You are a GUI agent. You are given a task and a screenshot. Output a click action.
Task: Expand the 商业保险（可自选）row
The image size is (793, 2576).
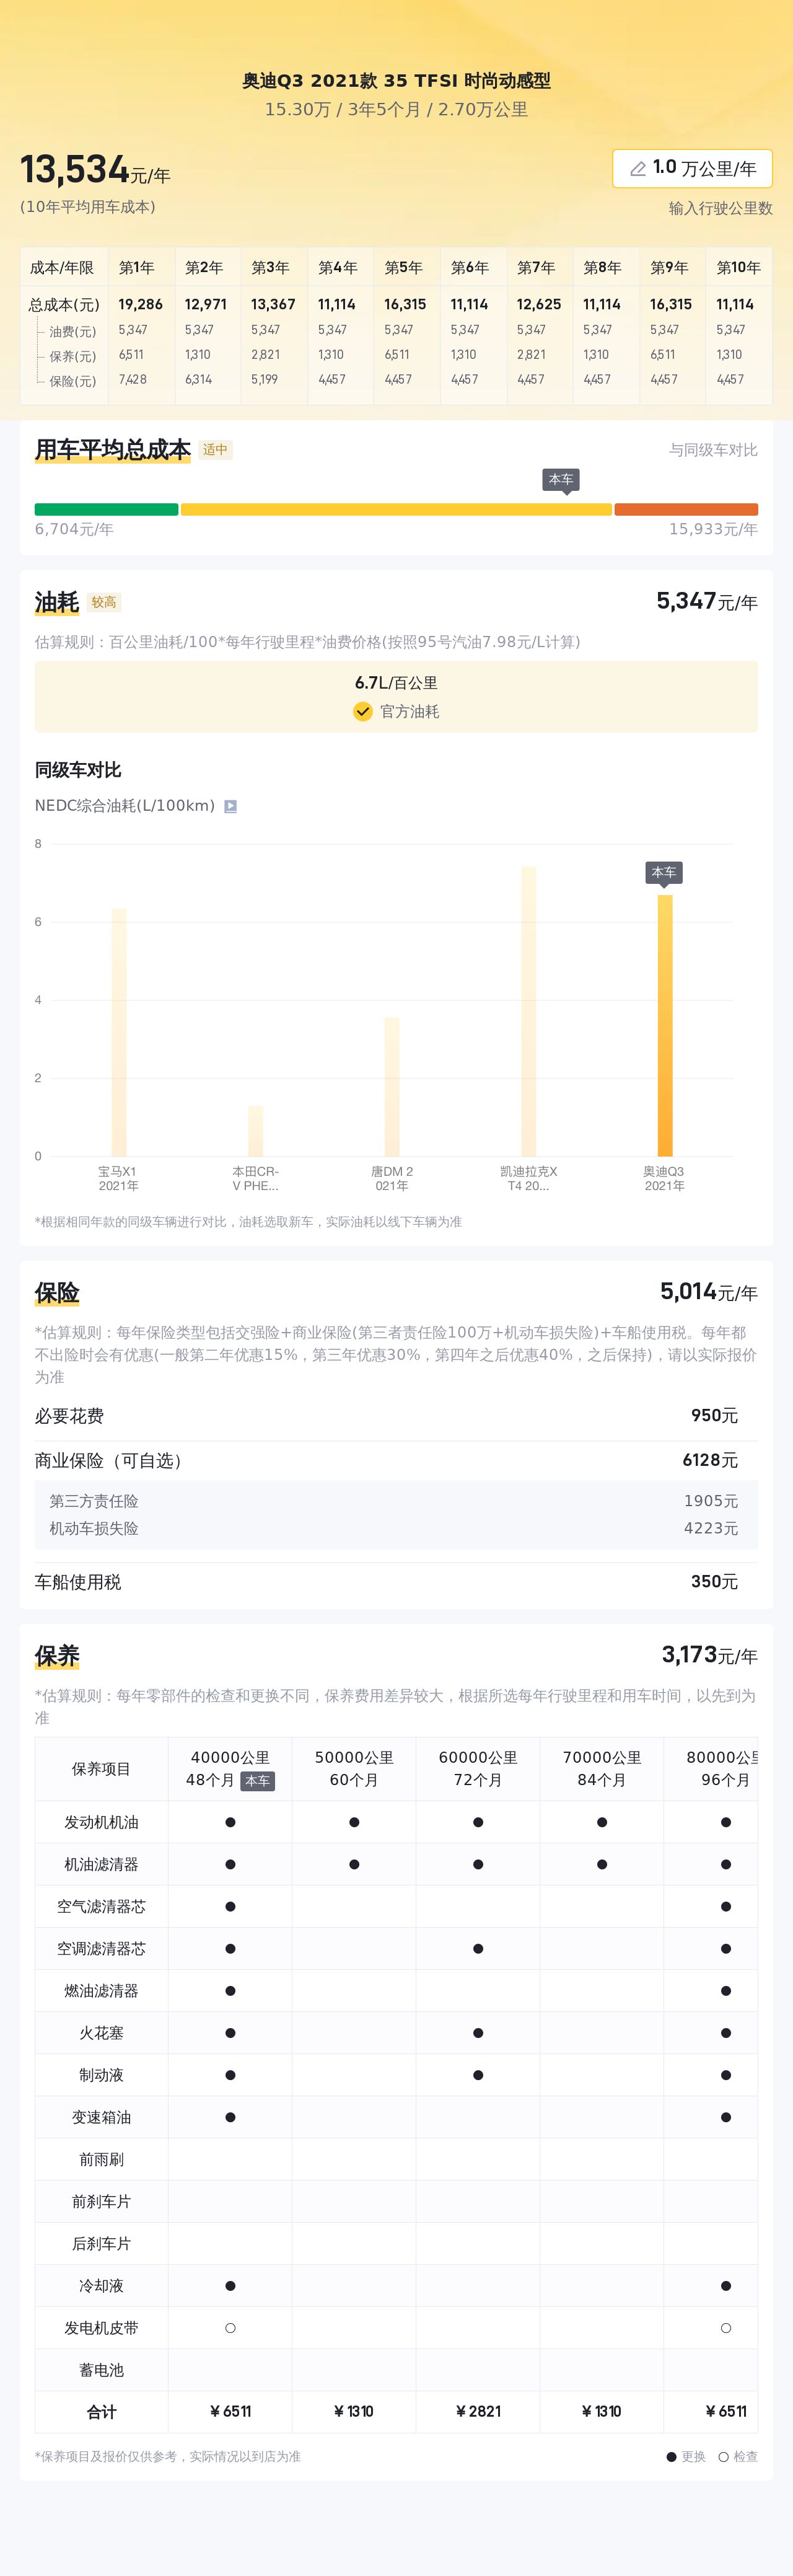point(396,1460)
